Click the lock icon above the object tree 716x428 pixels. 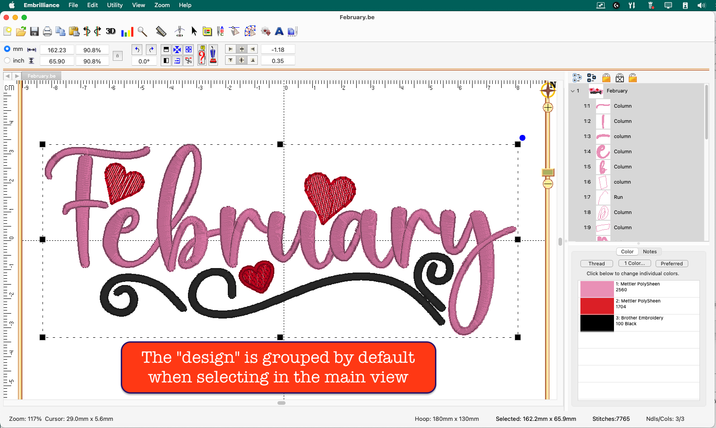(606, 78)
